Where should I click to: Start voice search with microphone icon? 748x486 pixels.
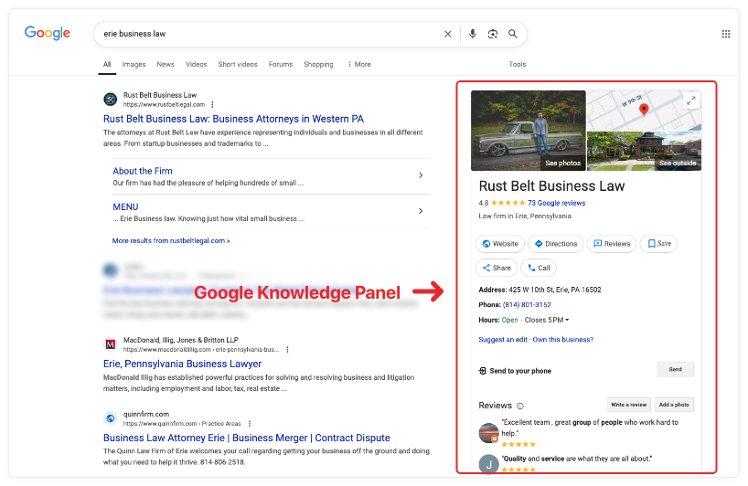tap(472, 34)
